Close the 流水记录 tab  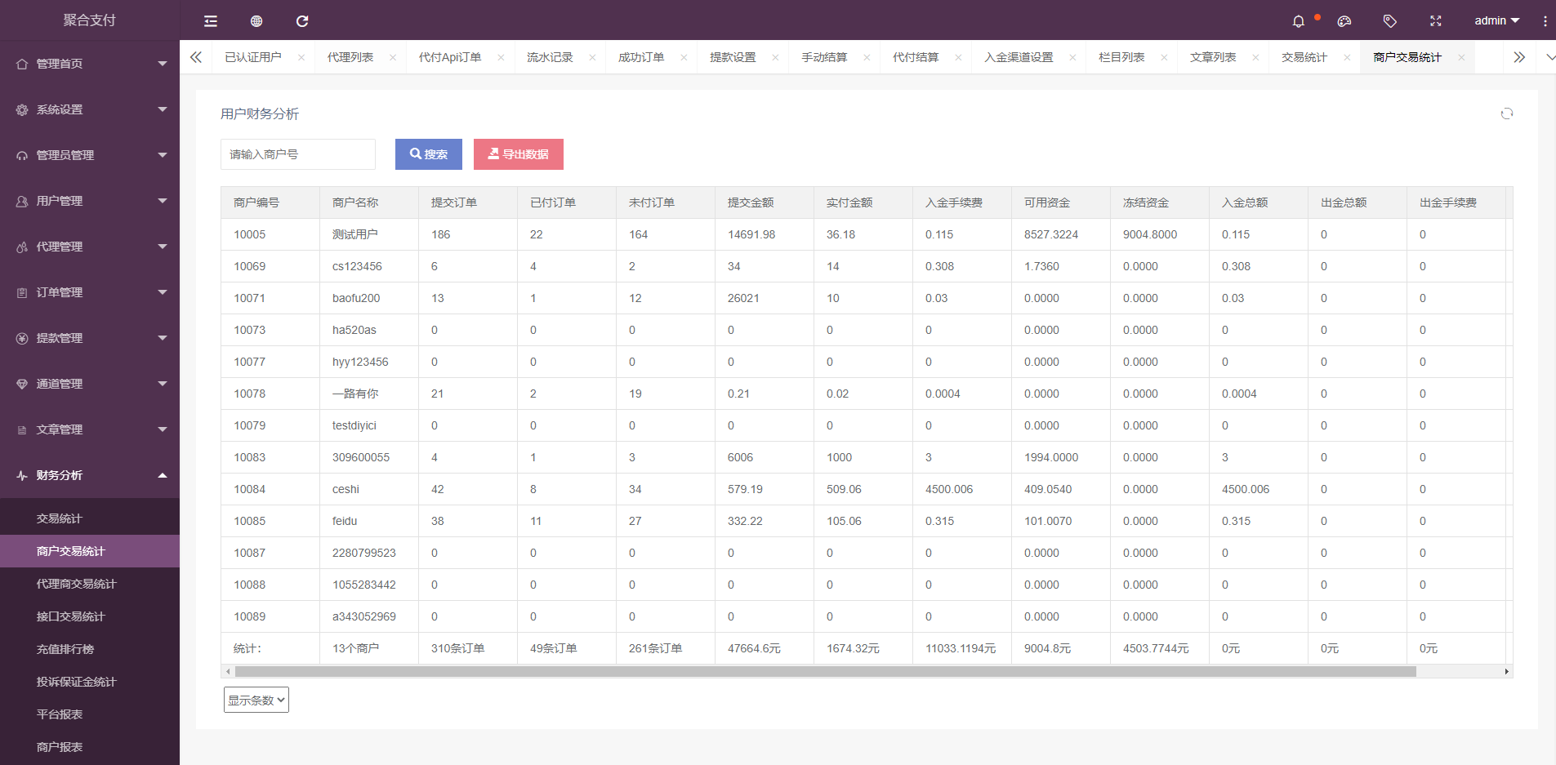pyautogui.click(x=592, y=57)
